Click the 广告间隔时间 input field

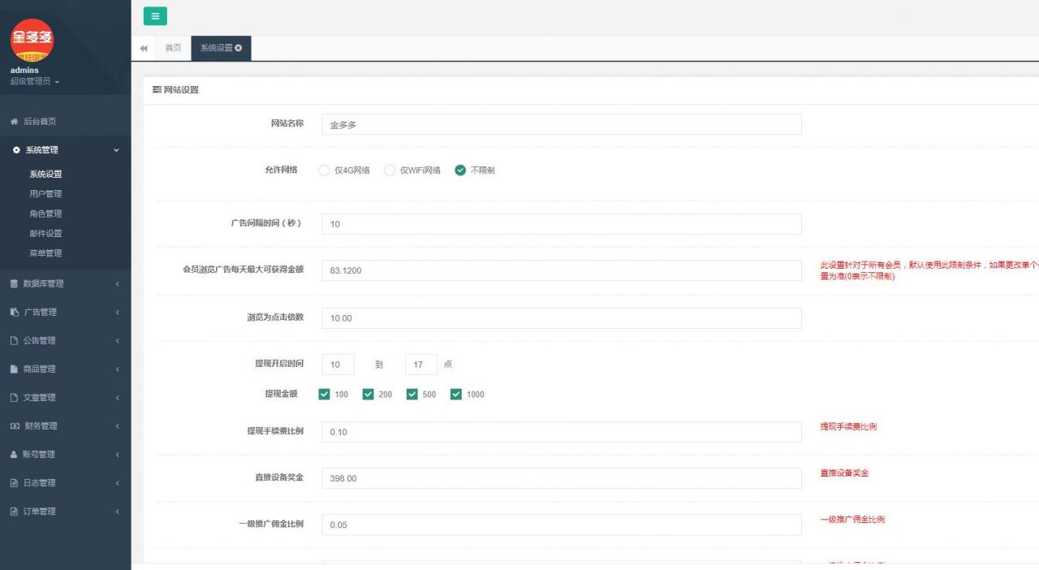pyautogui.click(x=561, y=224)
